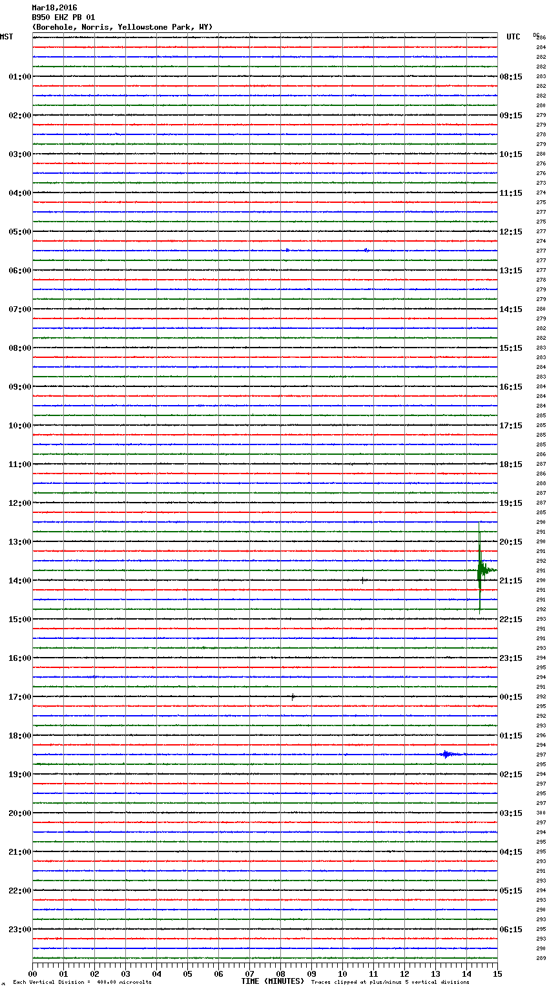Select the 17:00 MST time label

20,697
